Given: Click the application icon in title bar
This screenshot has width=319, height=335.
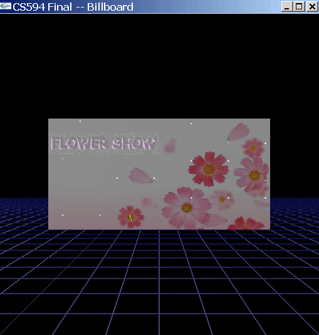Looking at the screenshot, I should pyautogui.click(x=6, y=6).
